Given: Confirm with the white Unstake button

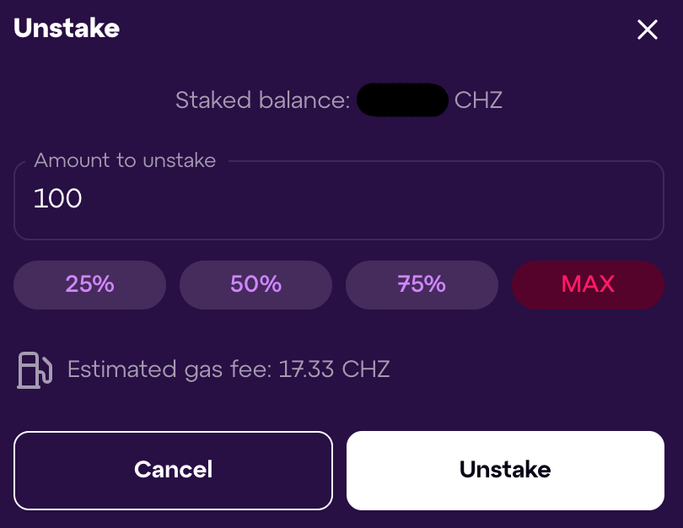Looking at the screenshot, I should (505, 470).
